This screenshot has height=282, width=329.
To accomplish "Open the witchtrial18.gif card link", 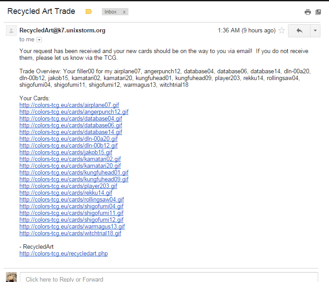I will pos(70,233).
